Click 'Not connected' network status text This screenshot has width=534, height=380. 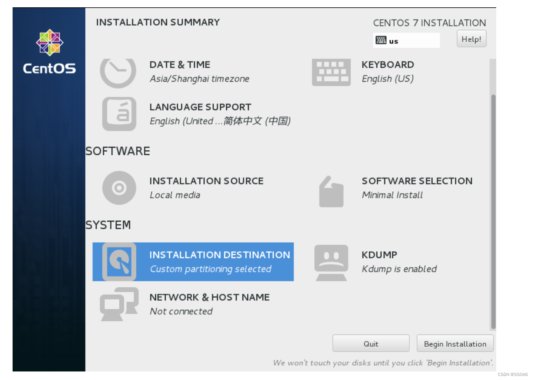[x=181, y=311]
